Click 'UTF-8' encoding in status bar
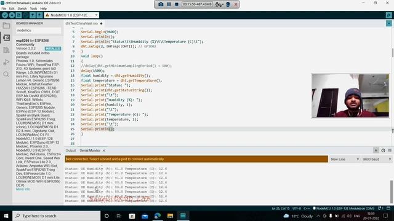The image size is (394, 221). (297, 208)
